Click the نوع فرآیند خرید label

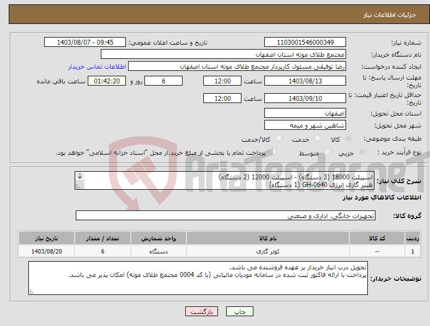[x=399, y=152]
